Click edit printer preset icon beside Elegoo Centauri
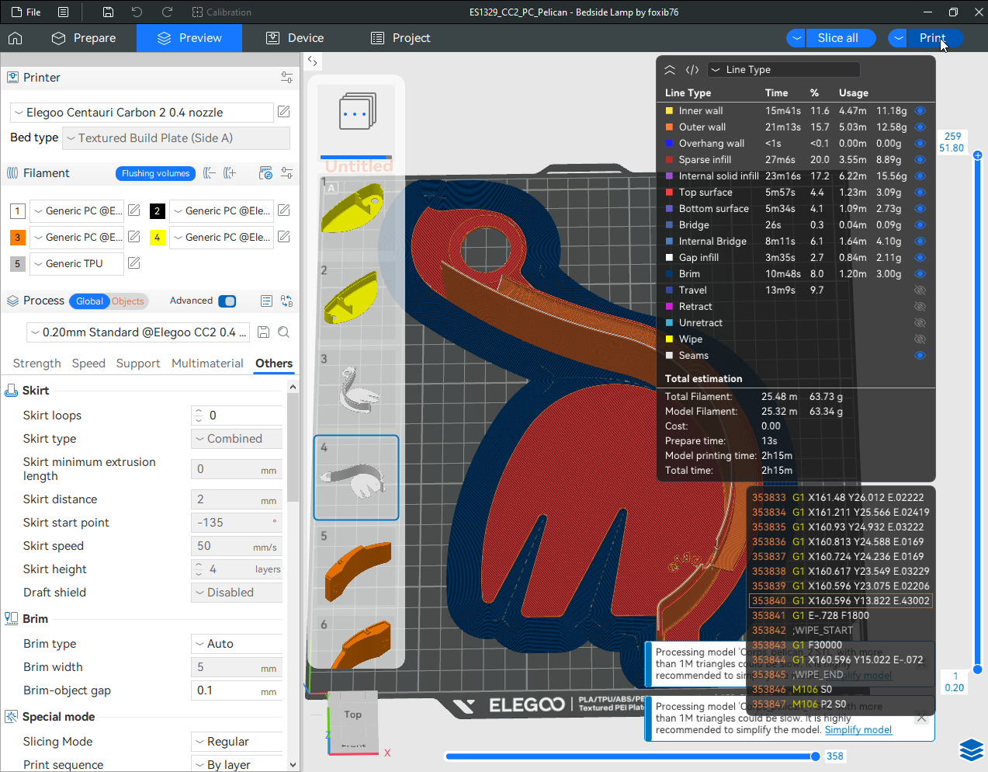The height and width of the screenshot is (772, 988). click(284, 112)
